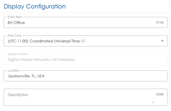Select the '(UTC-11:00) Coordinated Universal Time-11' value
The width and height of the screenshot is (171, 111).
(46, 41)
